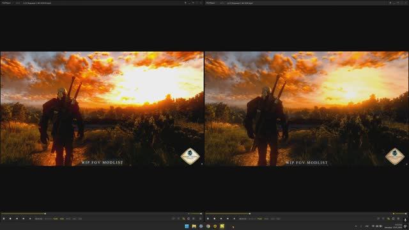Open the gear app on the taskbar
The image size is (409, 230).
201,226
